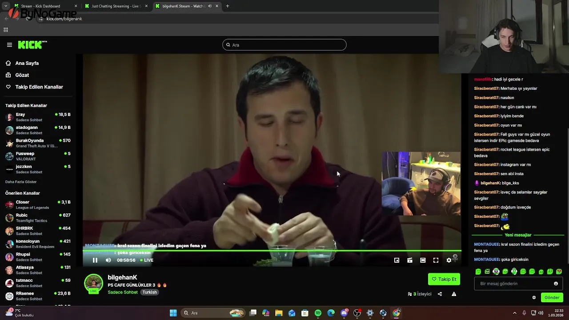
Task: Open bilgehanK channel avatar
Action: (x=93, y=284)
